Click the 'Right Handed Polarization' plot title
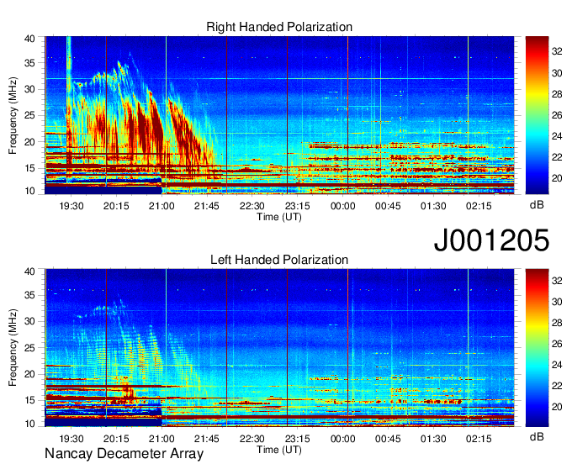The height and width of the screenshot is (464, 572). 279,27
